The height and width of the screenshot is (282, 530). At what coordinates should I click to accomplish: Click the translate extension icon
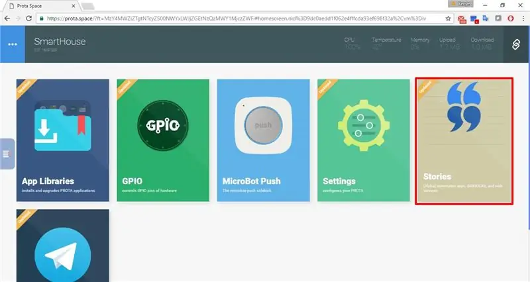tap(486, 19)
